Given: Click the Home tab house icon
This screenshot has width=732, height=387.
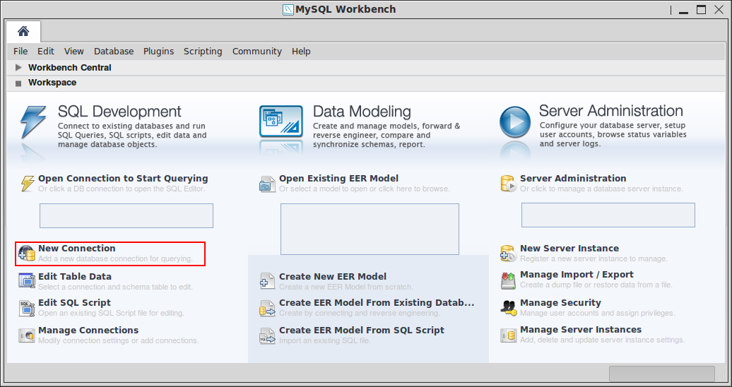Looking at the screenshot, I should (23, 31).
